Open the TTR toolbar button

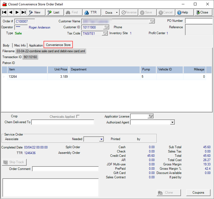(x=91, y=12)
